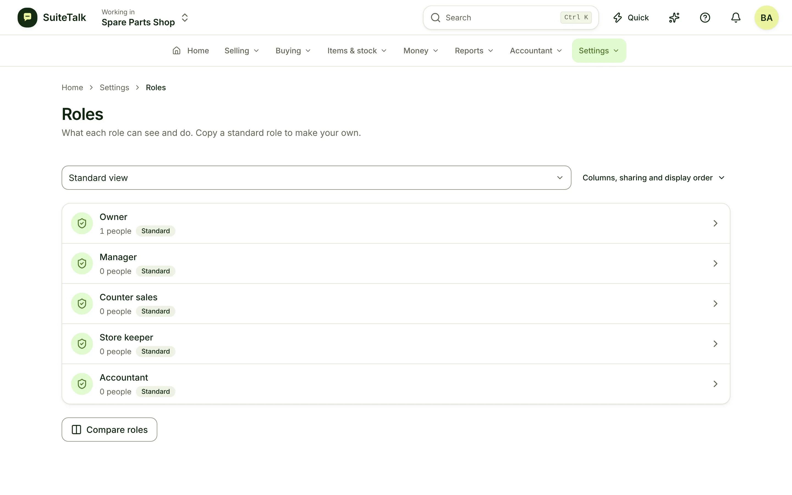Image resolution: width=792 pixels, height=495 pixels.
Task: Open the notifications bell icon
Action: point(736,18)
